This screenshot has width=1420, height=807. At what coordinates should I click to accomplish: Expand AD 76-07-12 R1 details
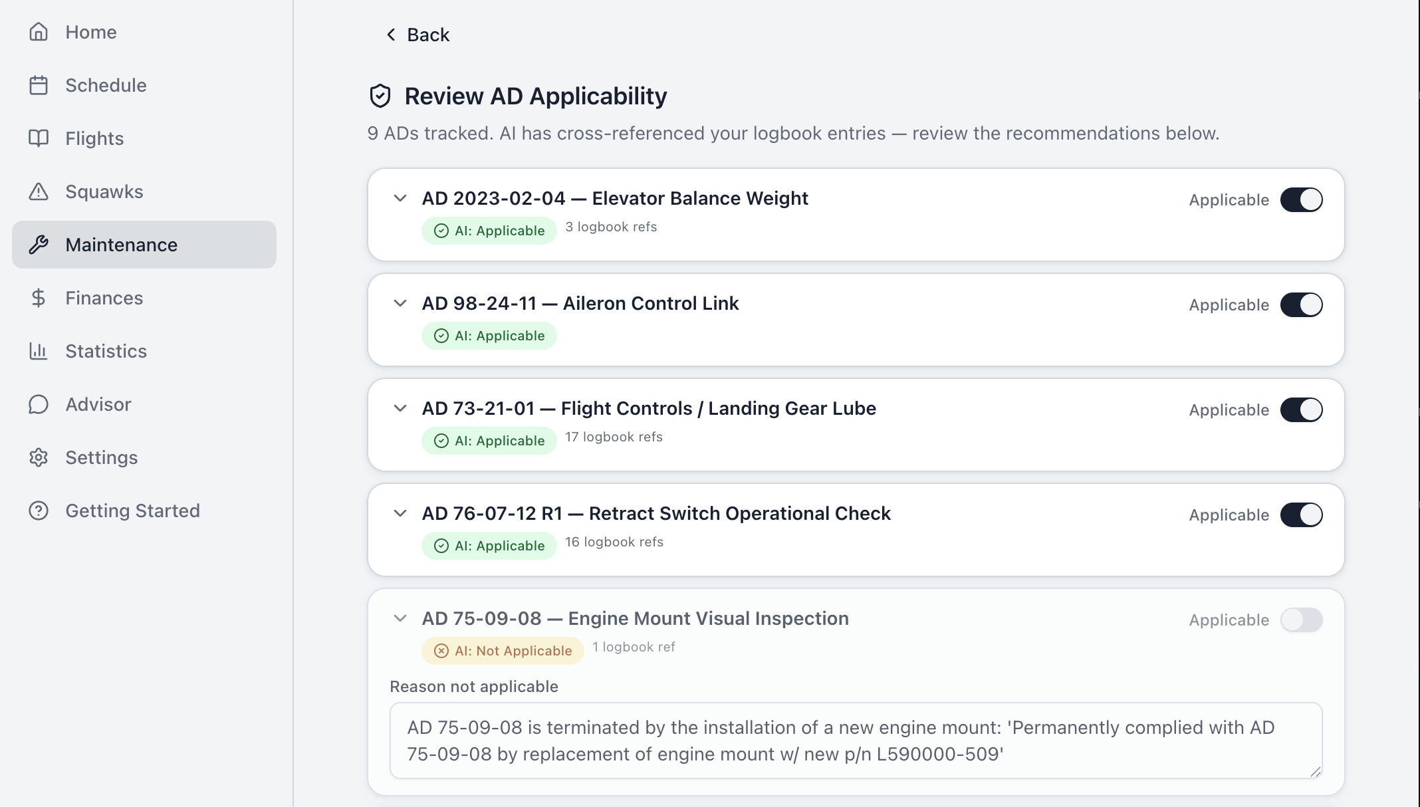click(x=400, y=513)
